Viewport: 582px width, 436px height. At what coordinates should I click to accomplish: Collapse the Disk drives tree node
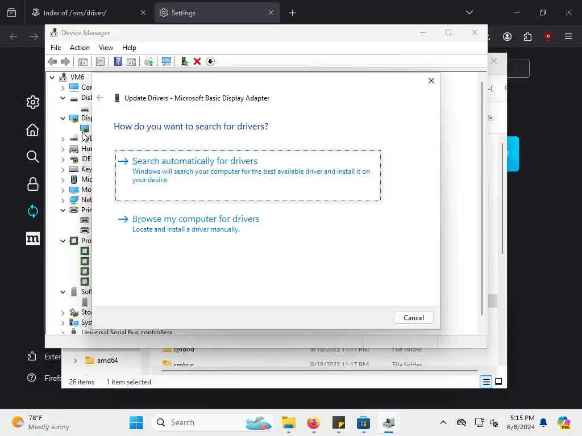[x=63, y=98]
